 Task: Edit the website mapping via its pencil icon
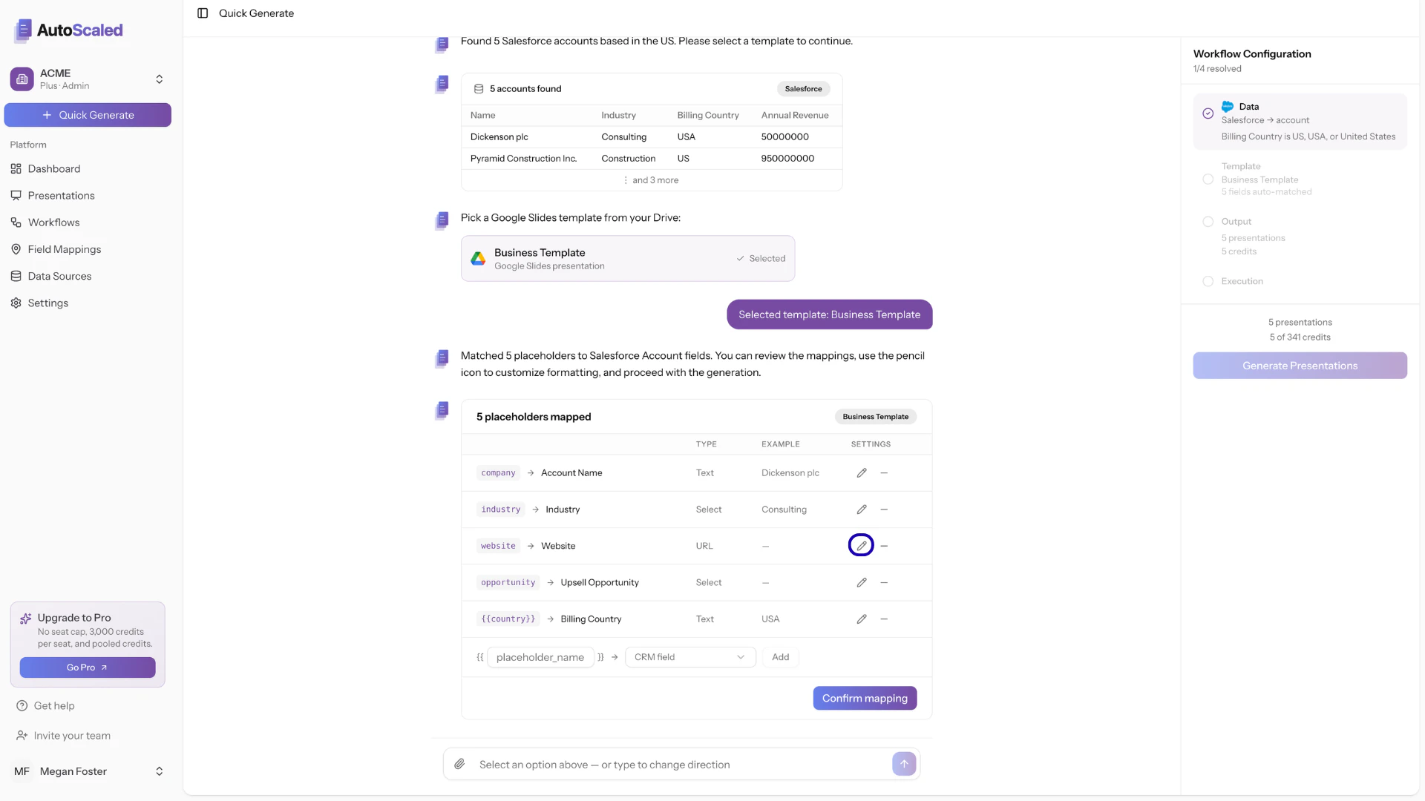(x=861, y=545)
